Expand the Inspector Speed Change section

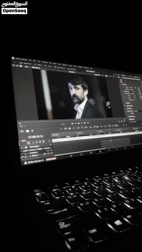[x=127, y=117]
